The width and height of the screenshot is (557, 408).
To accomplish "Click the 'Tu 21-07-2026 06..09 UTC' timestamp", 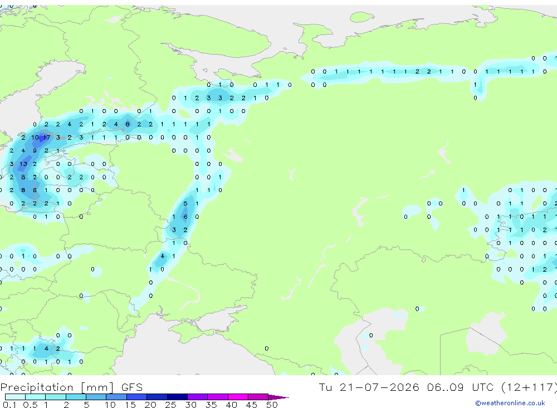I will coord(406,387).
